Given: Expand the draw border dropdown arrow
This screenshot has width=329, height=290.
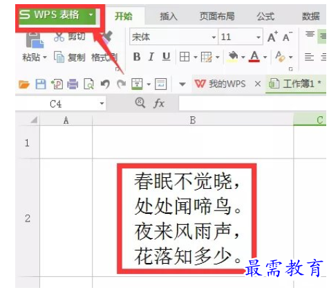Looking at the screenshot, I should pyautogui.click(x=218, y=57).
